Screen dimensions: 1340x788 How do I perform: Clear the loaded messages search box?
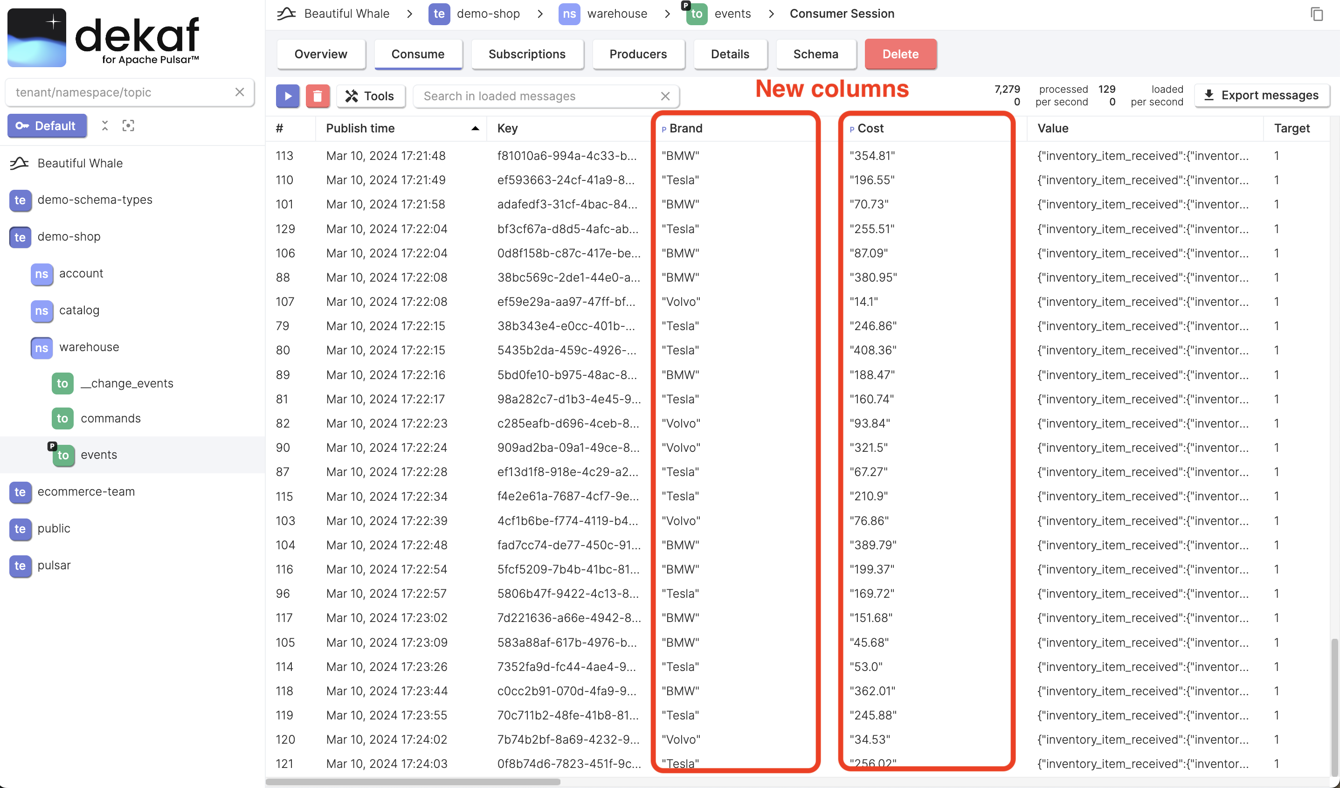pos(665,96)
